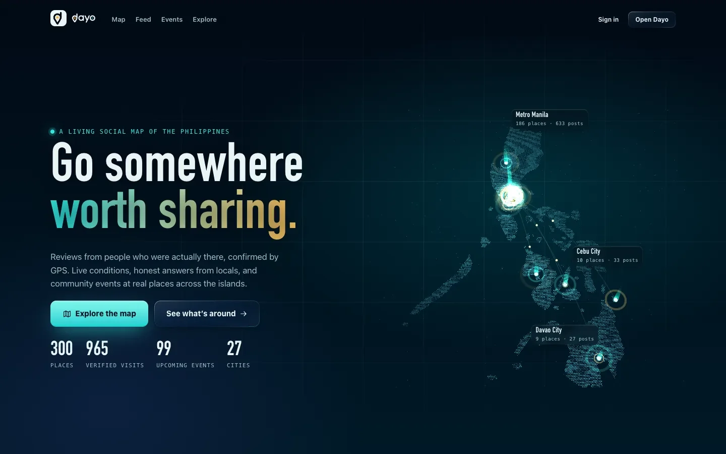This screenshot has width=726, height=454.
Task: Click the Open Dayo button
Action: click(x=652, y=19)
